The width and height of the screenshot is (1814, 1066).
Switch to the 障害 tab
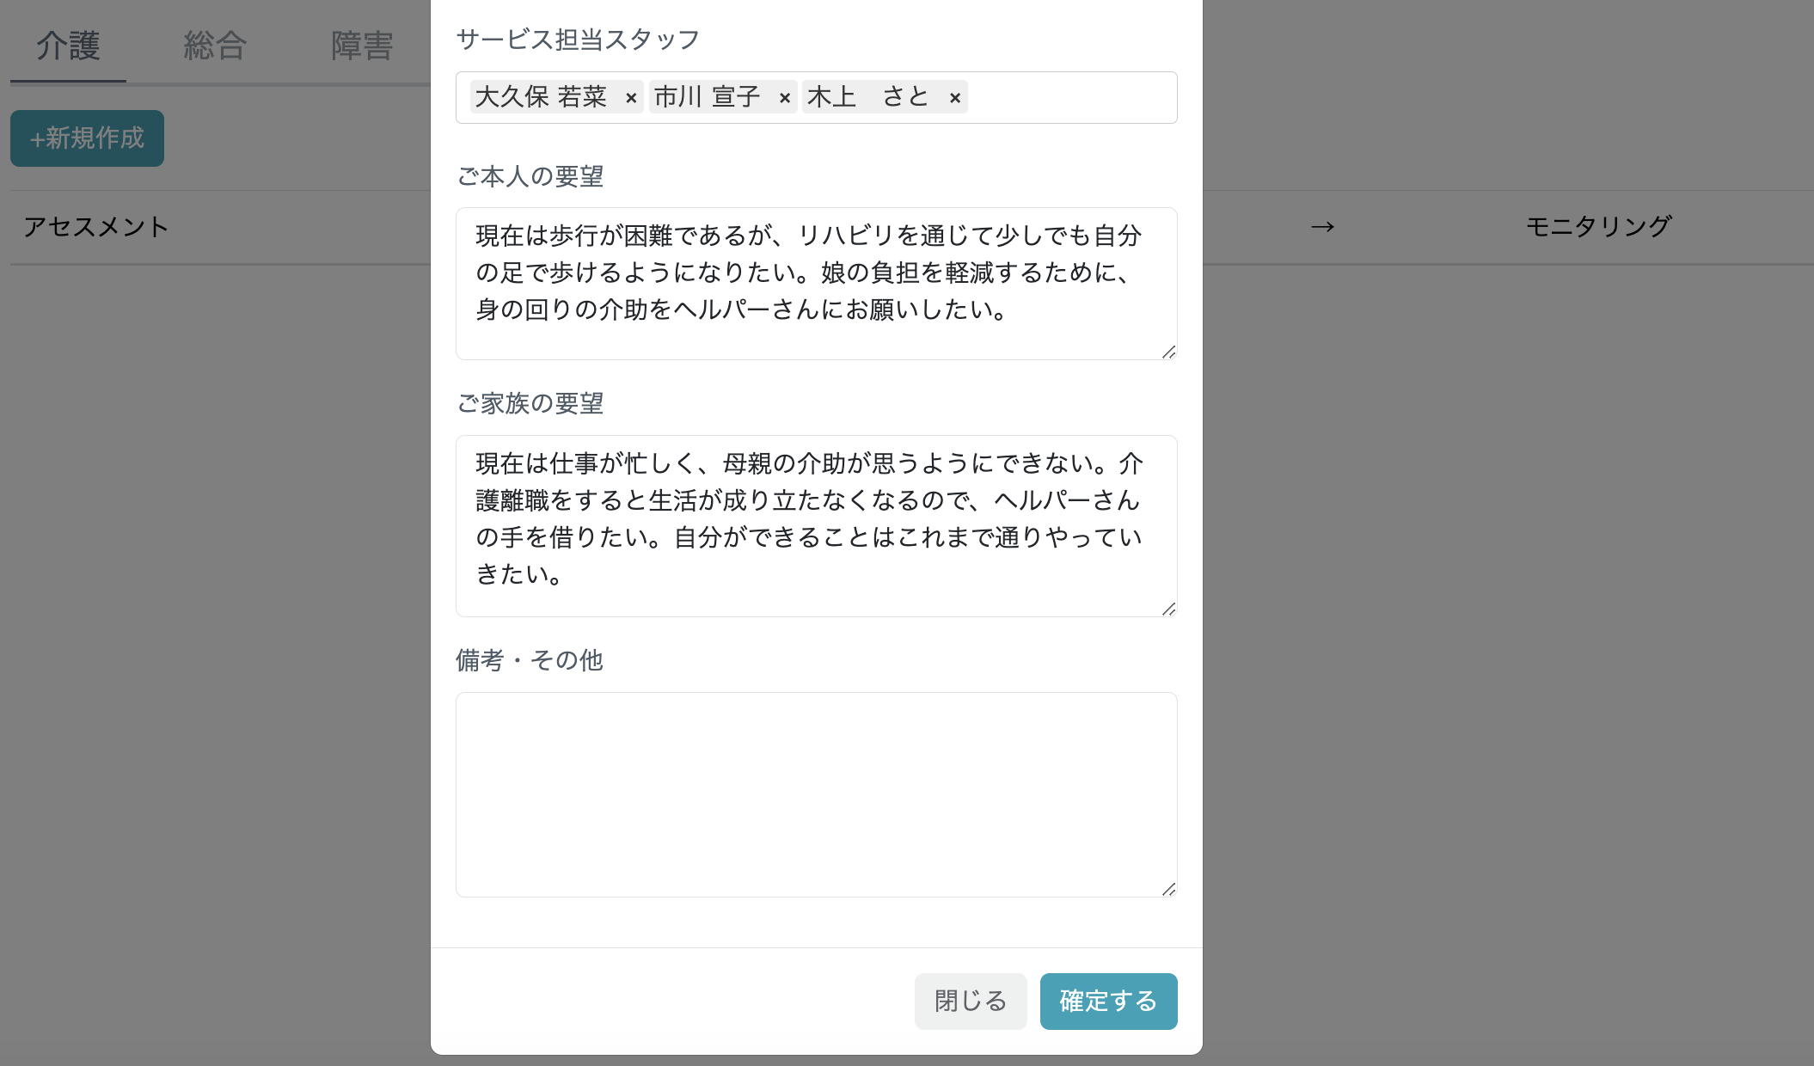361,44
